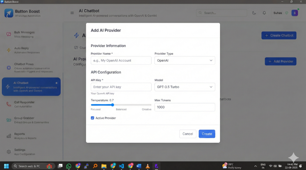Image resolution: width=306 pixels, height=170 pixels.
Task: Click the Suhas username label
Action: (x=278, y=13)
